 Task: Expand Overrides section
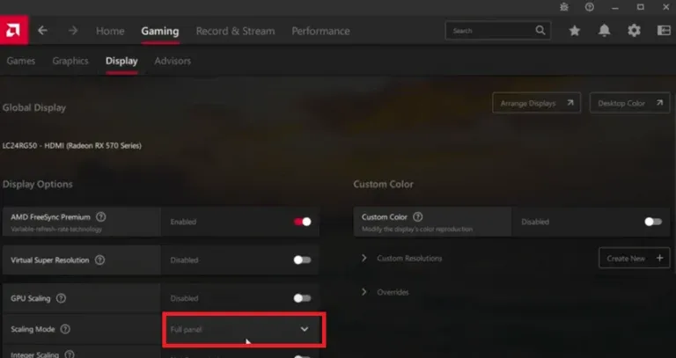point(364,292)
